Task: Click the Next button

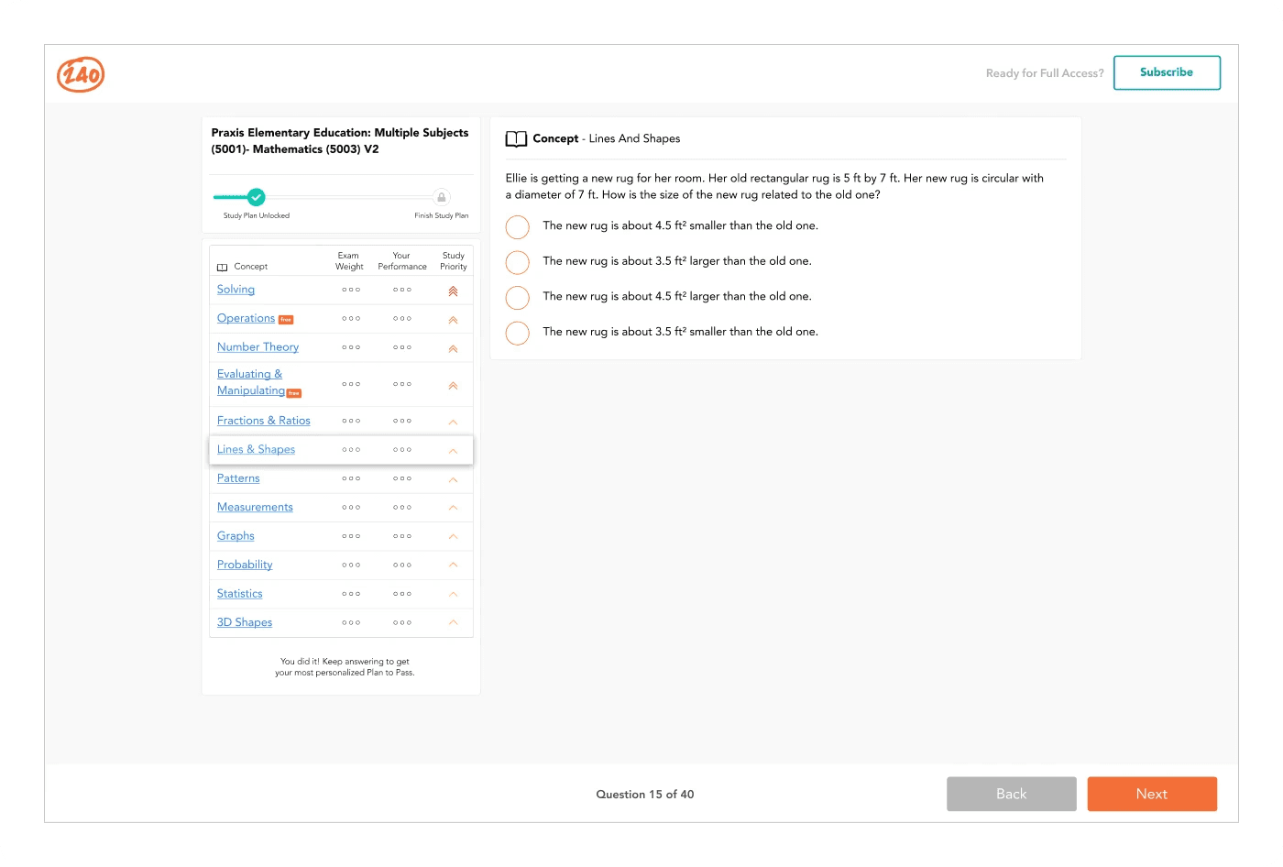Action: [1152, 795]
